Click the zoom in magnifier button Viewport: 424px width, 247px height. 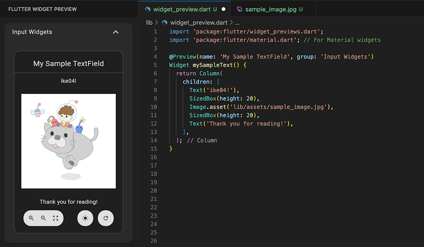31,218
